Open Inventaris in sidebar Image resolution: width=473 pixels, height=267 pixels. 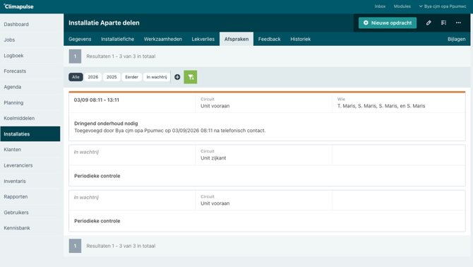30,181
